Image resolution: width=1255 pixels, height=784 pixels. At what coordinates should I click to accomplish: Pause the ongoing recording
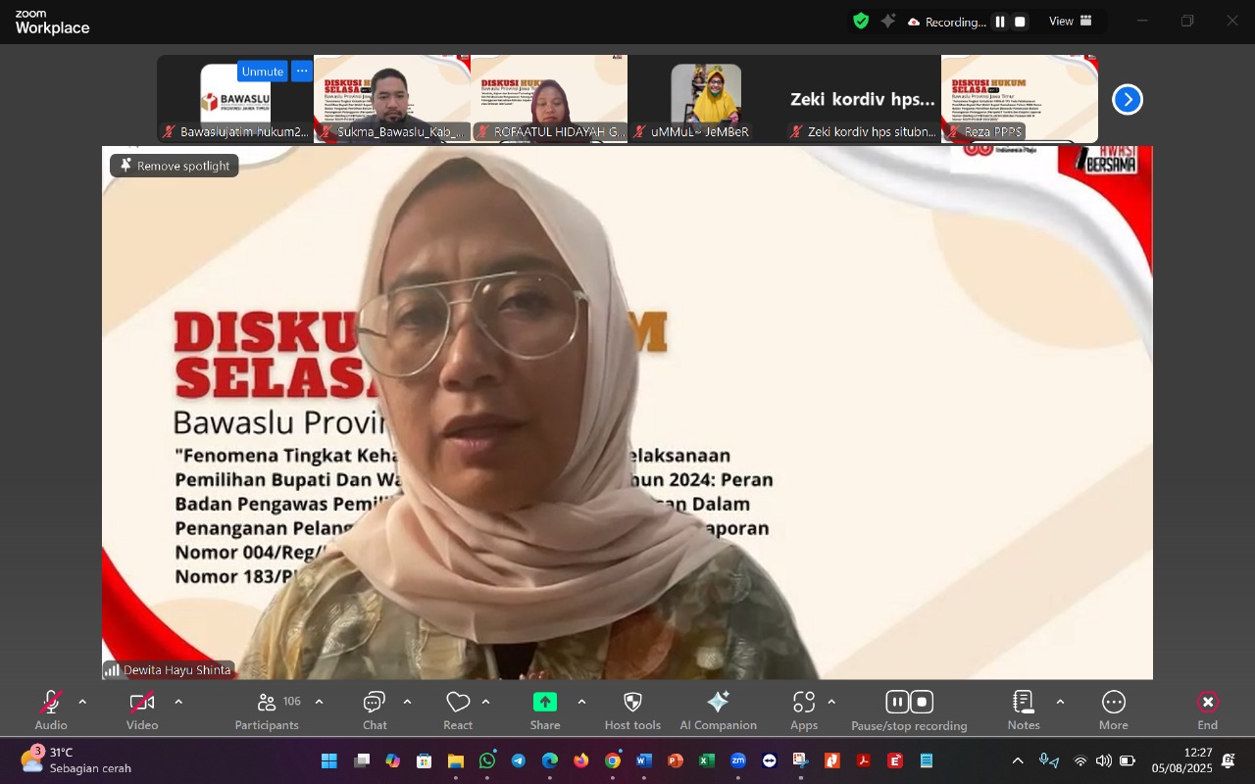tap(897, 701)
